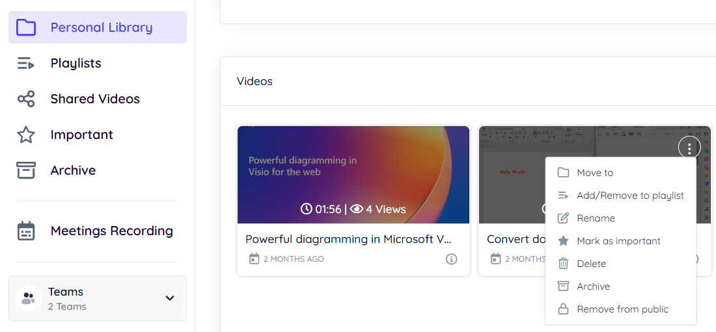
Task: Open Personal Library in the sidebar
Action: point(97,27)
